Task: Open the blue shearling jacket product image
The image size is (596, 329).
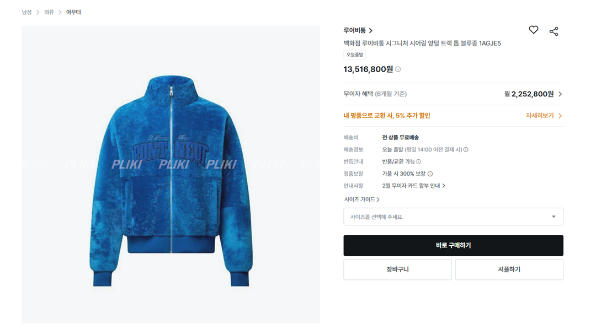Action: [171, 175]
